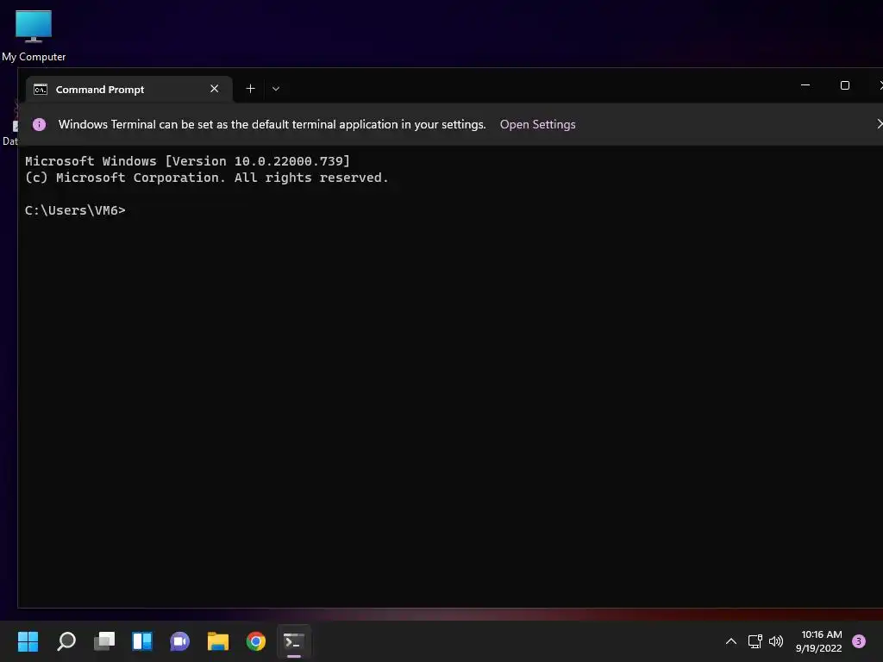Open notification center badge showing 3

click(859, 641)
